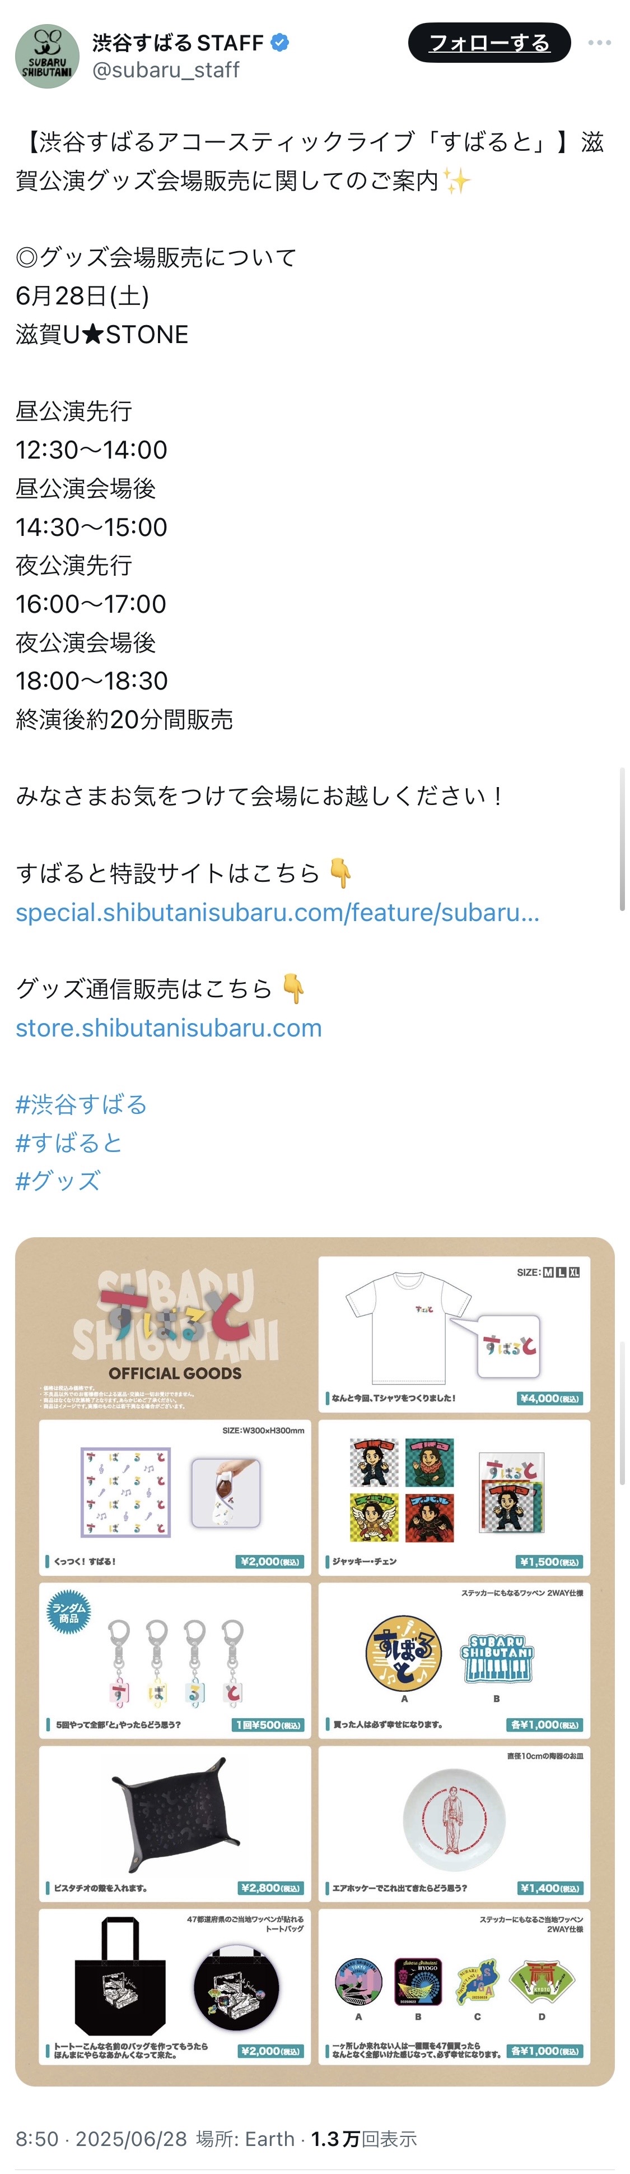Tap the ランダム商品 keychain item panel
Screen dimensions: 630x2174
click(175, 1660)
